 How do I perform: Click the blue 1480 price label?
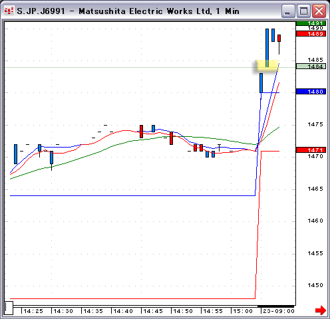pos(311,92)
